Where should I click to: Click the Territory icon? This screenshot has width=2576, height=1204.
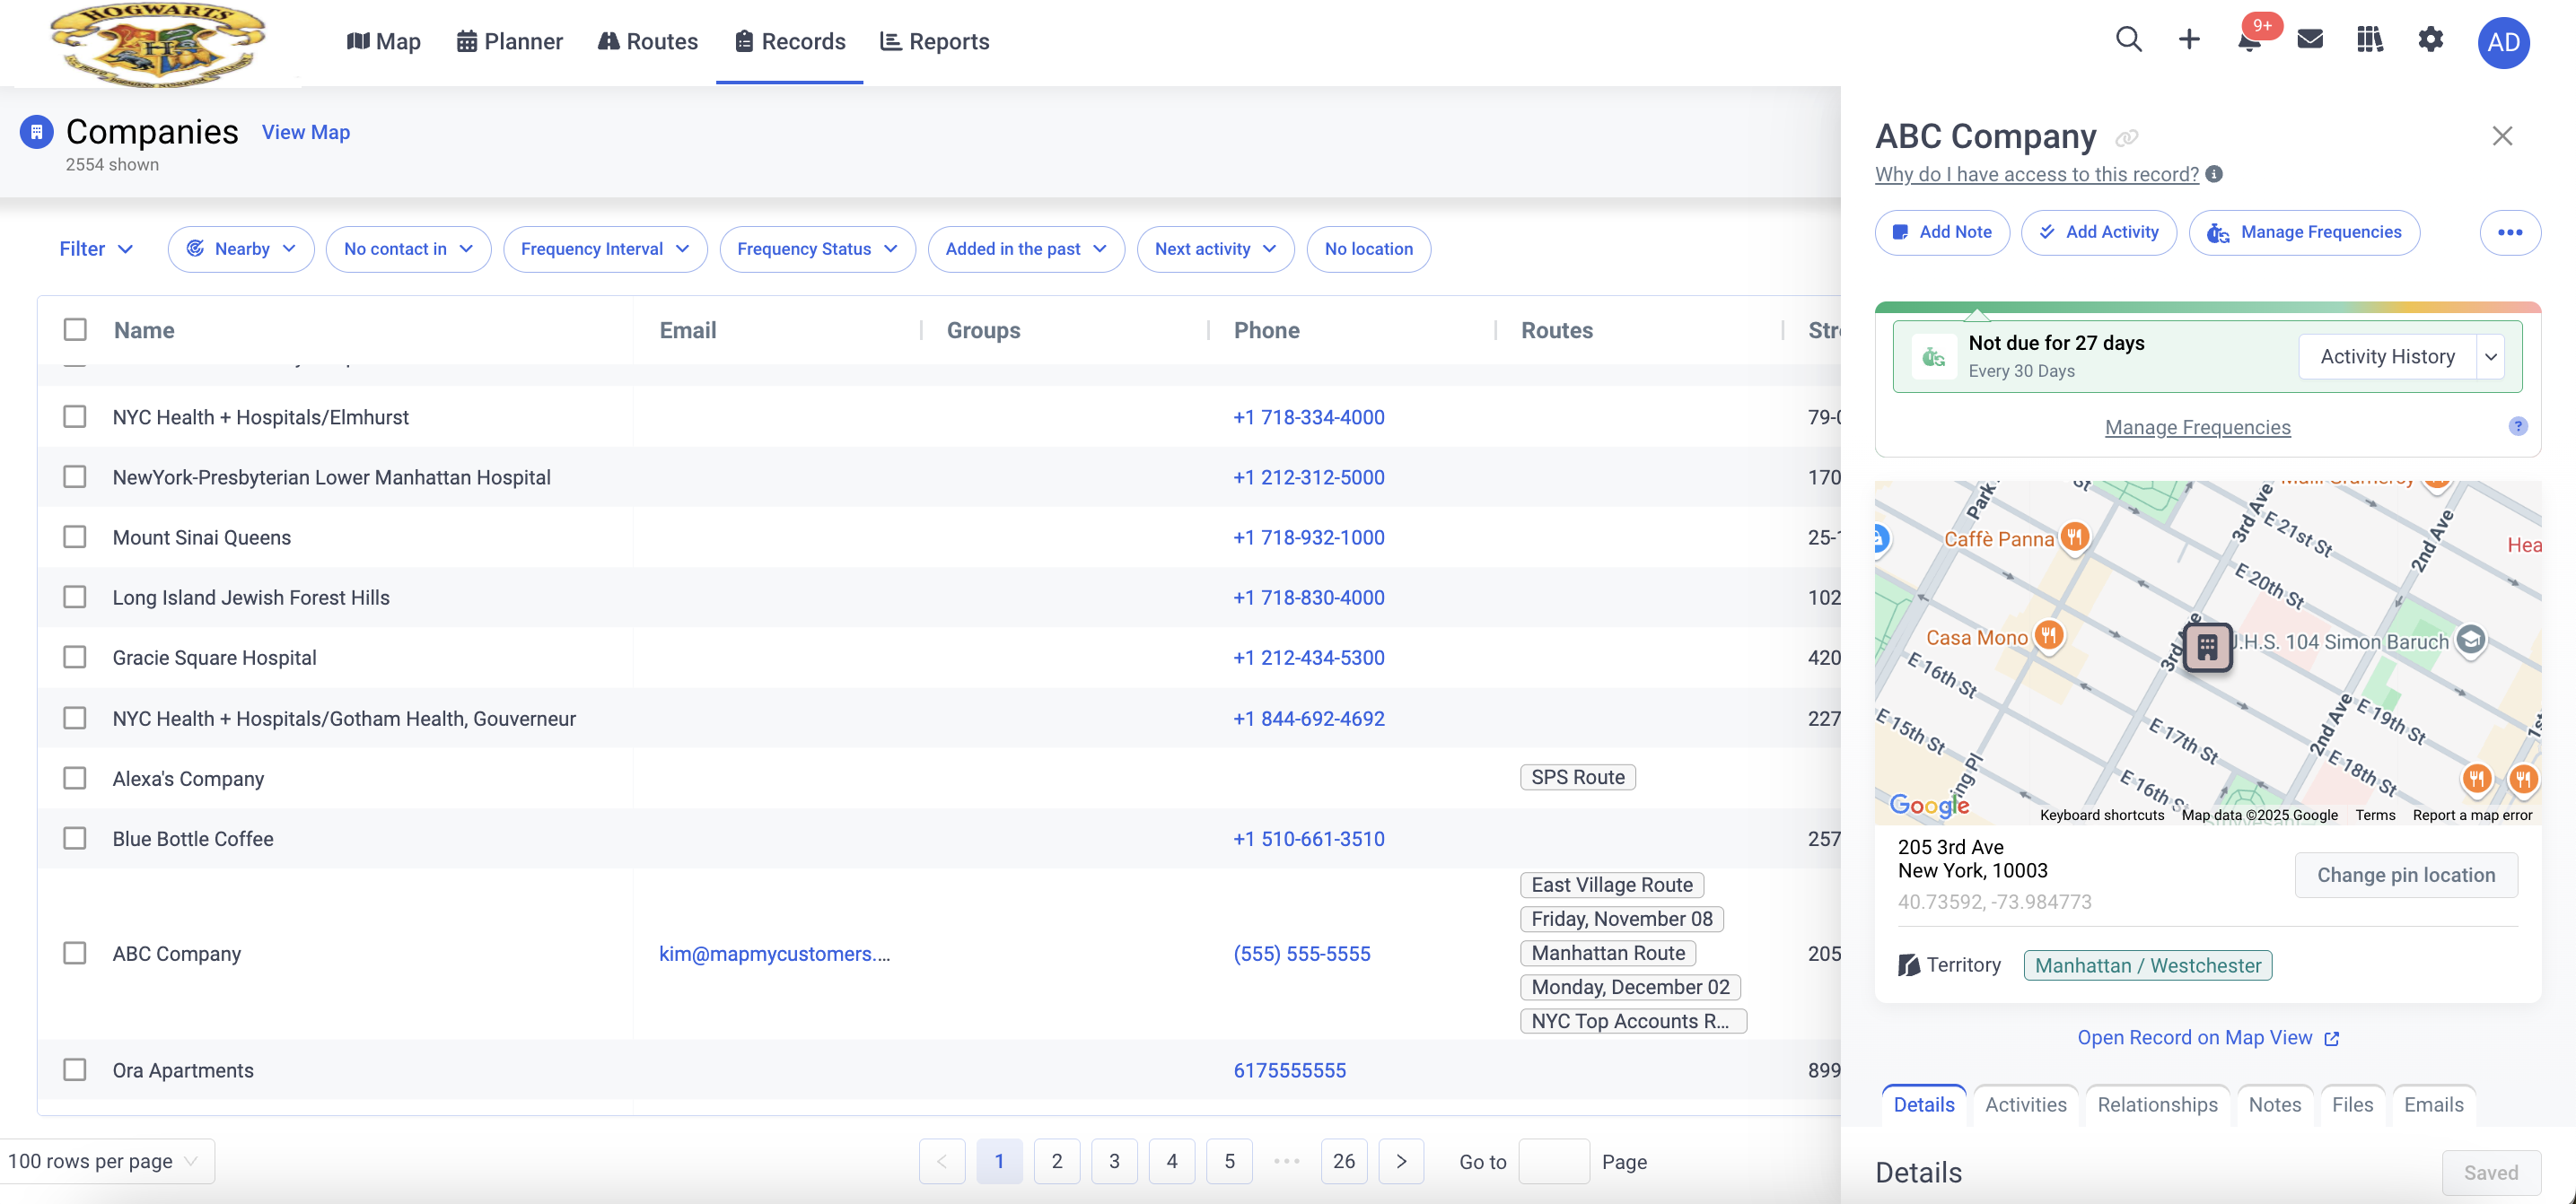point(1908,965)
